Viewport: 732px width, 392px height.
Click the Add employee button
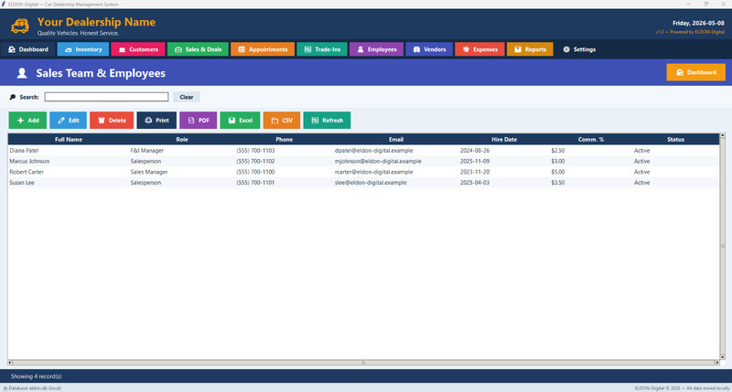[x=27, y=121]
